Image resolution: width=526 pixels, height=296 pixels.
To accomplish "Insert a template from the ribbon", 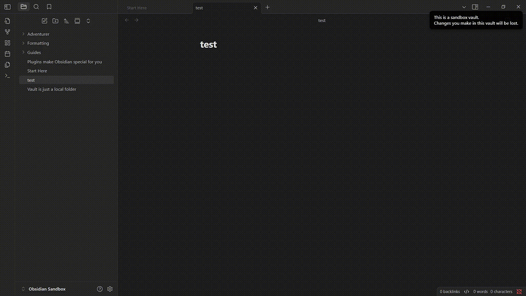I will tap(7, 65).
